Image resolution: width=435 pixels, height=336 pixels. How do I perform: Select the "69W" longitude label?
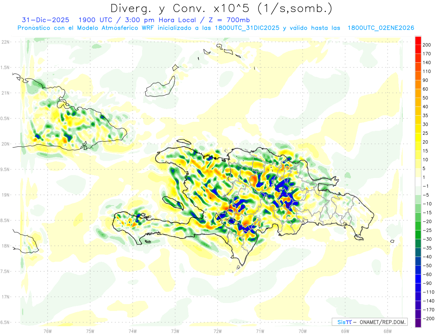pos(345,331)
